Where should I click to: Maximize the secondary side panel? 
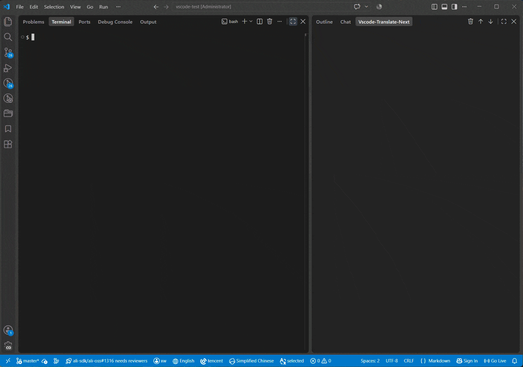(504, 21)
